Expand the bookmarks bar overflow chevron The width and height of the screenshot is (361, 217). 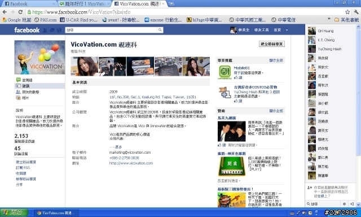click(329, 19)
